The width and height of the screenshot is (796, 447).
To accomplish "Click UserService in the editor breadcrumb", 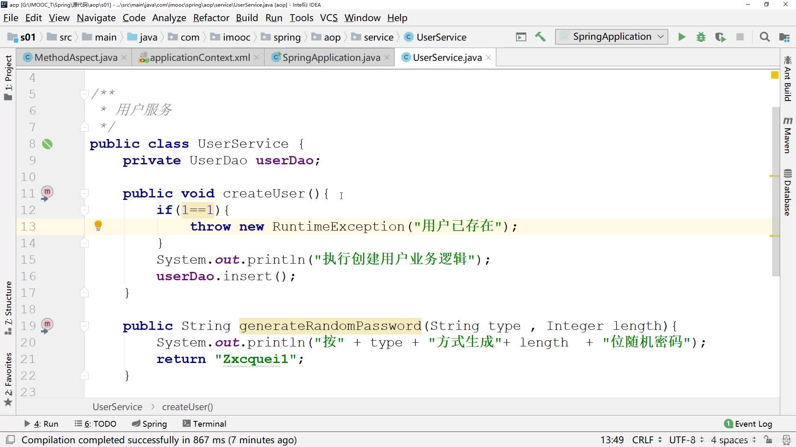I will [x=117, y=407].
